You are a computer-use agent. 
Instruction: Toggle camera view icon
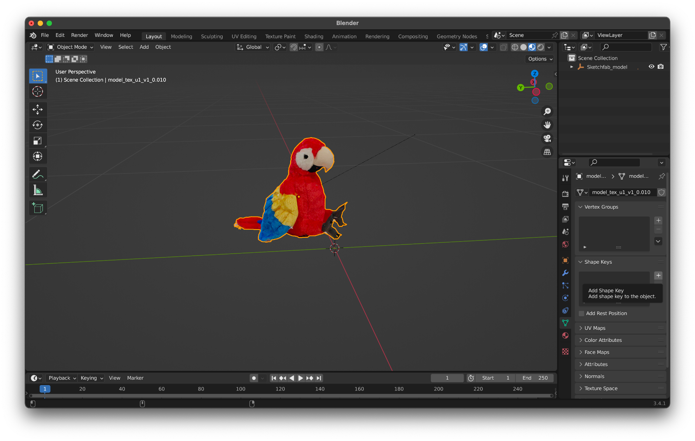[x=547, y=139]
